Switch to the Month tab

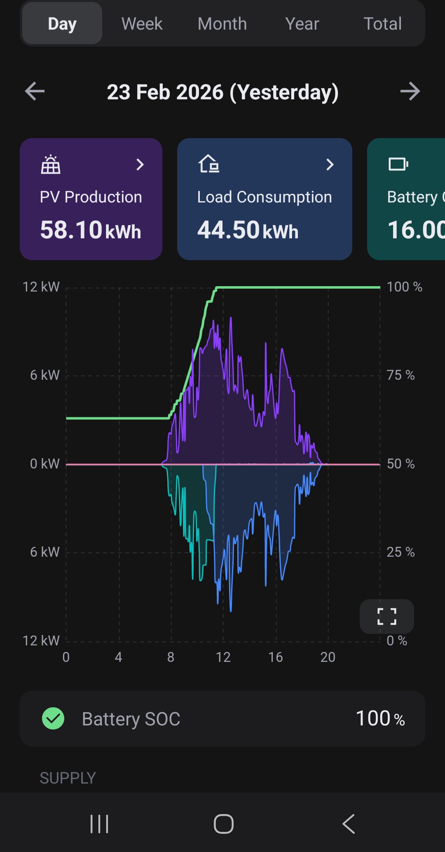(x=222, y=24)
